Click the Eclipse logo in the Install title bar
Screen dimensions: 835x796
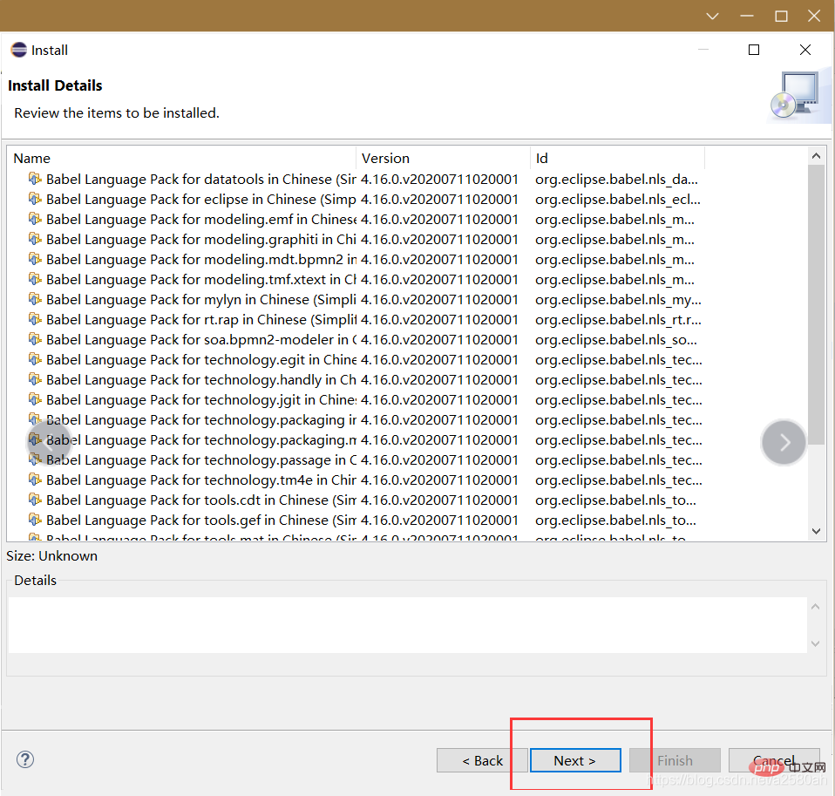(18, 50)
